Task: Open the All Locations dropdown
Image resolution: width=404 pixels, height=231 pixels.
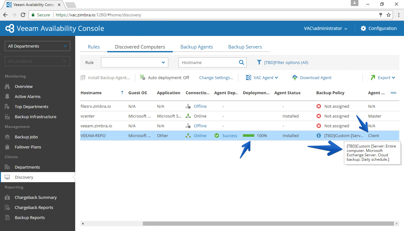Action: 37,61
